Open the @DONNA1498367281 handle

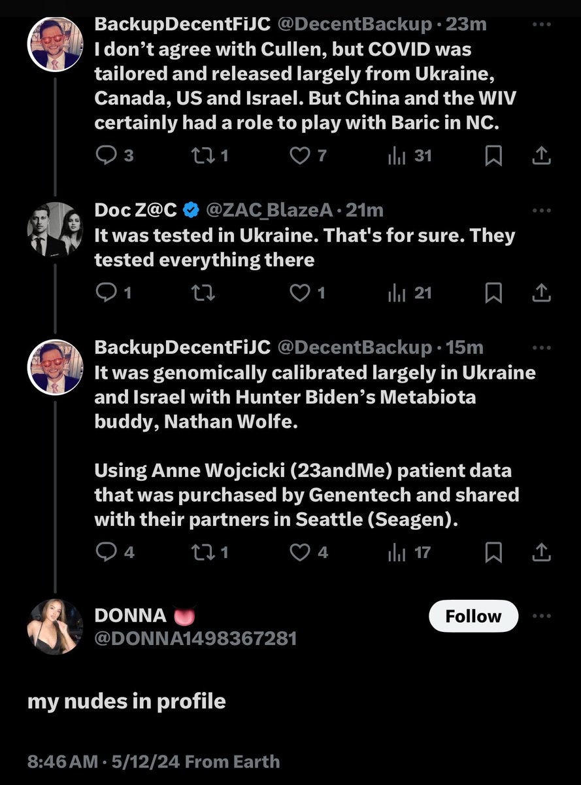coord(195,638)
